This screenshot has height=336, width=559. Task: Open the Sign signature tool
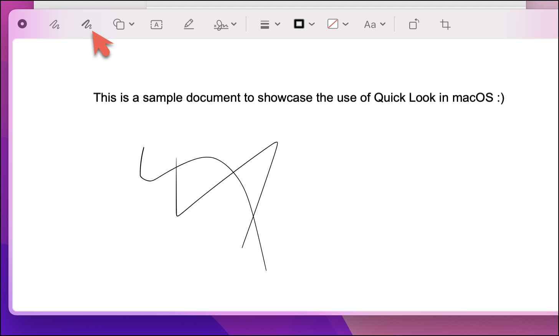pyautogui.click(x=221, y=25)
